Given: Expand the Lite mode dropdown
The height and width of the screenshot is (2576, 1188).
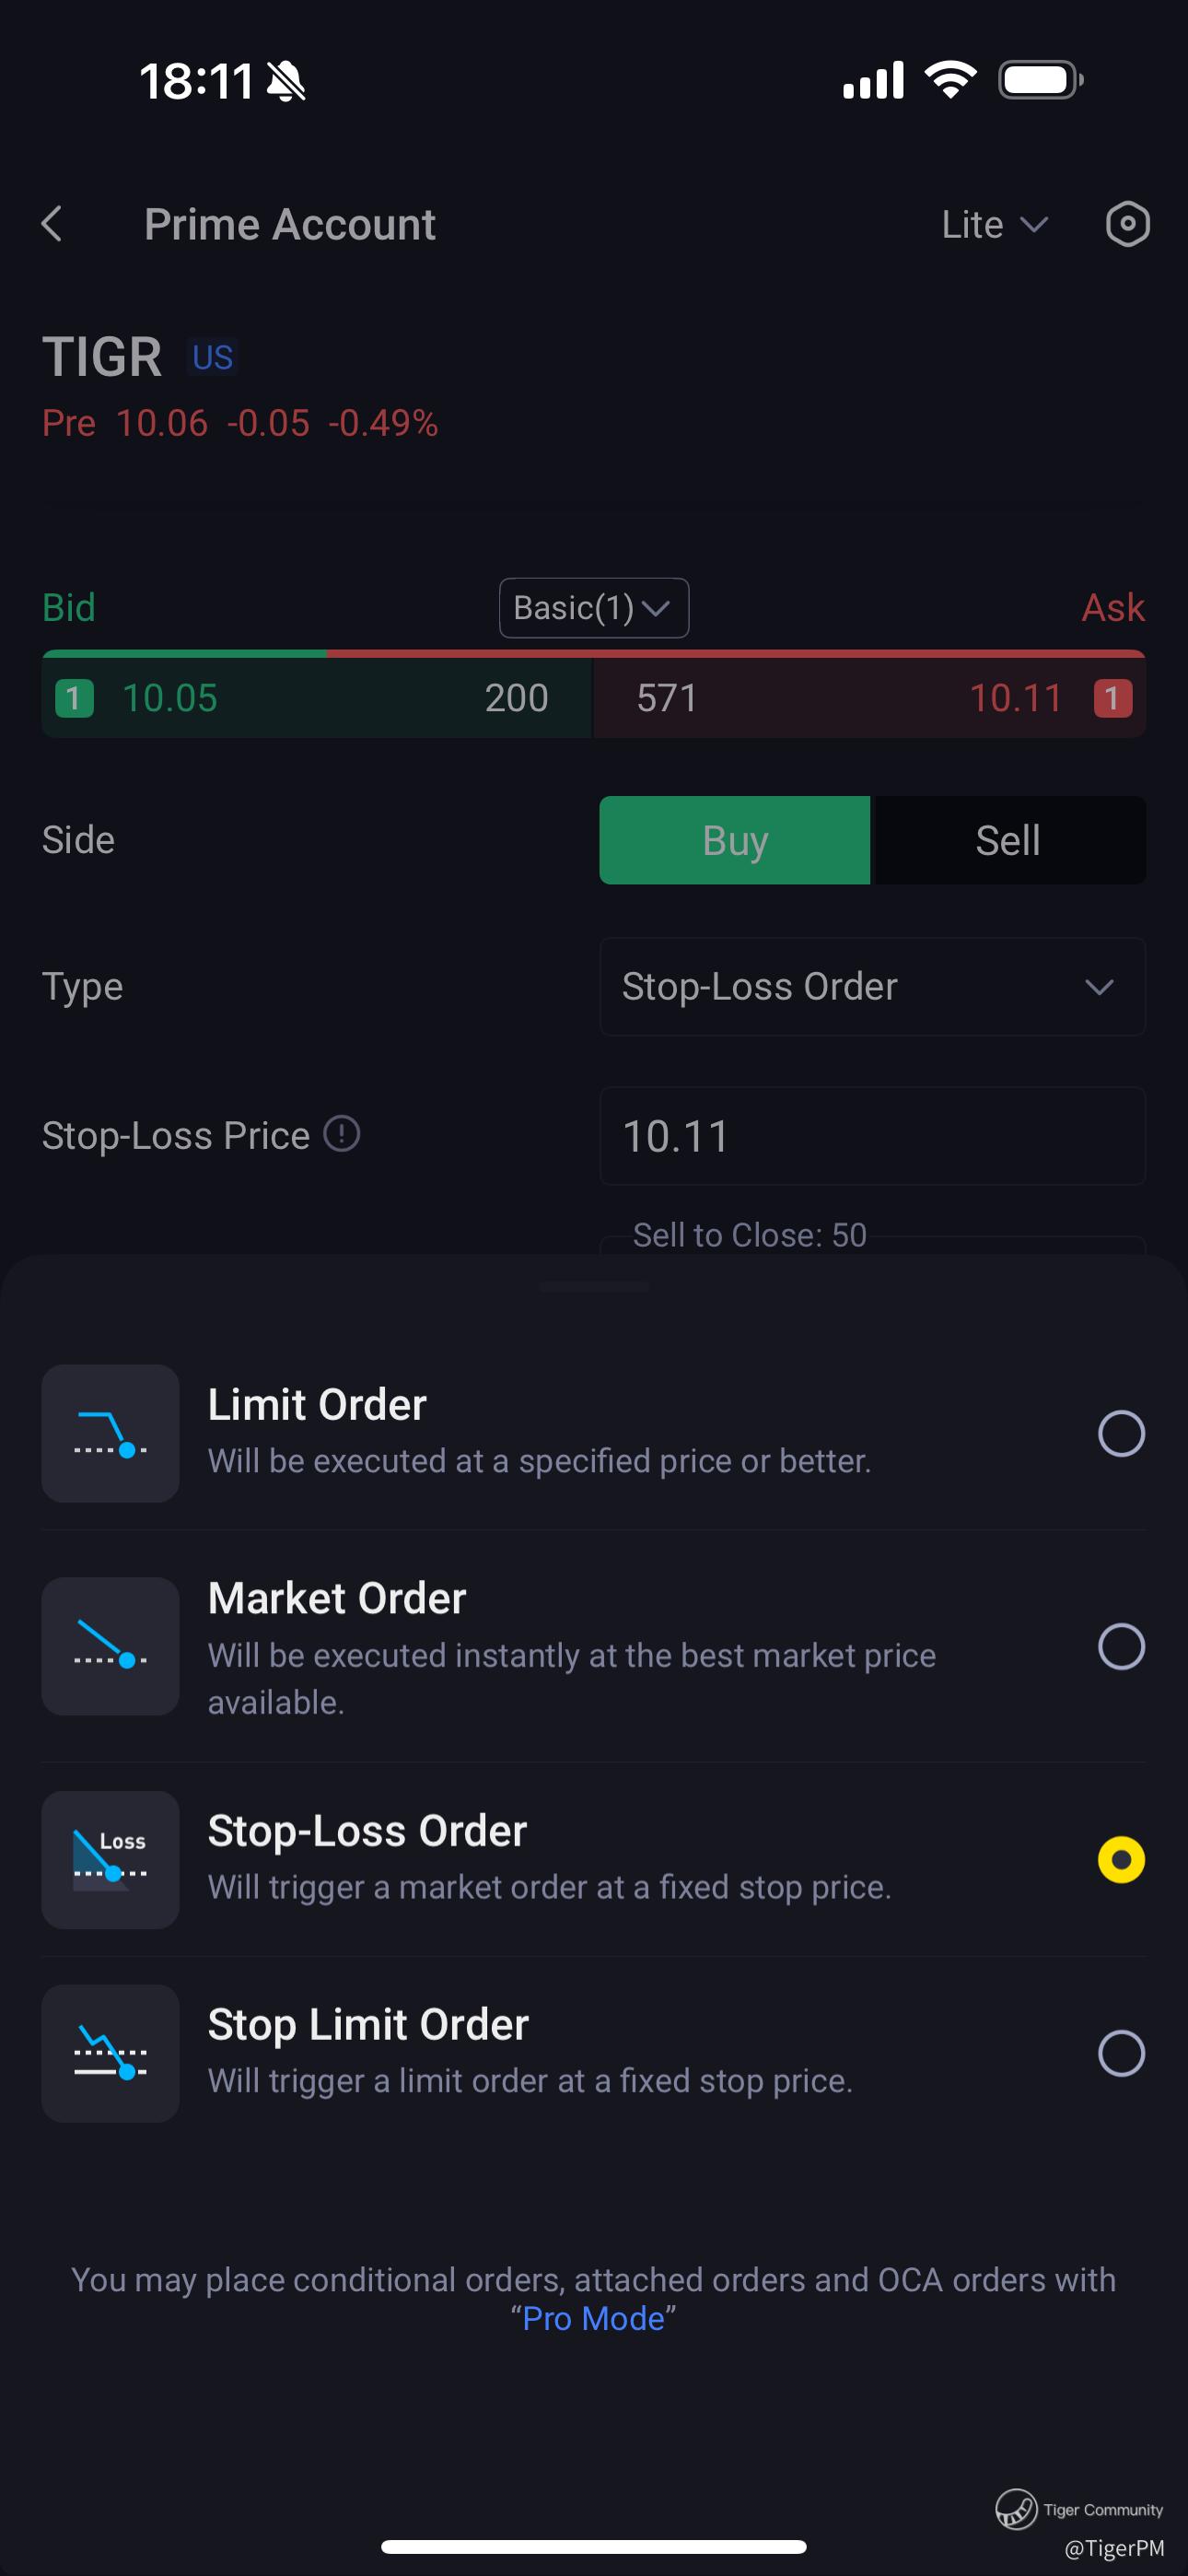Looking at the screenshot, I should (x=994, y=224).
